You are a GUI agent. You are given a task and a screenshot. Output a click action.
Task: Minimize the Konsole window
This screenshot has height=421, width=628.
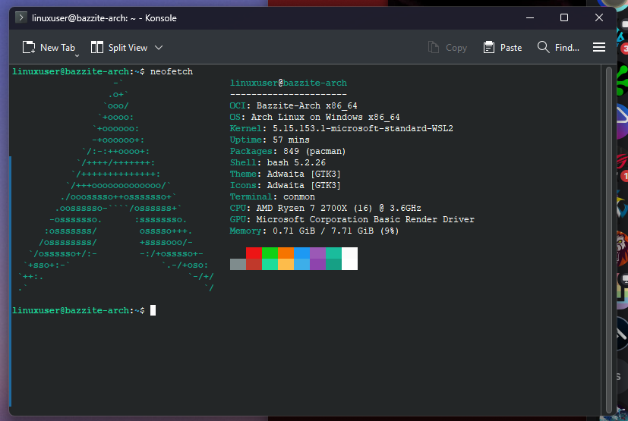tap(530, 18)
